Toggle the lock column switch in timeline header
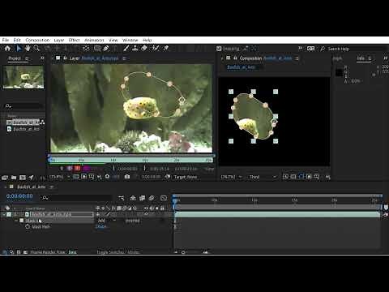Image resolution: width=389 pixels, height=292 pixels. pyautogui.click(x=162, y=208)
